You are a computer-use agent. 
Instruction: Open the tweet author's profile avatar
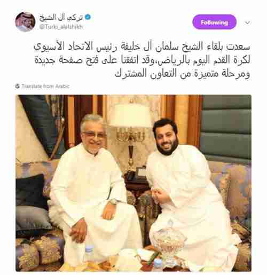[x=25, y=22]
